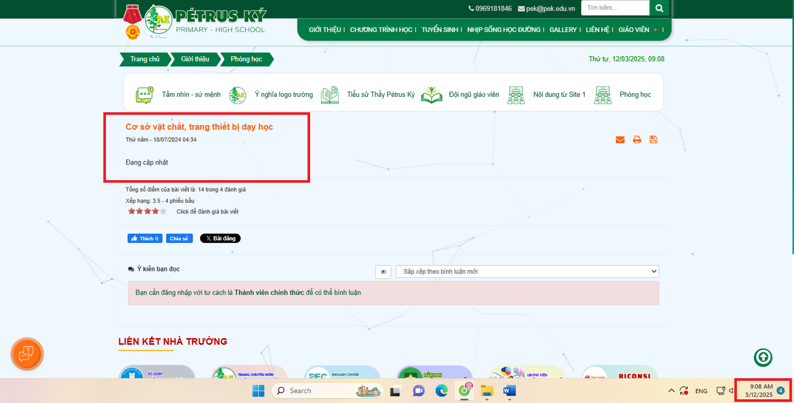This screenshot has width=794, height=403.
Task: Open Microsoft Word from the taskbar
Action: (x=509, y=391)
